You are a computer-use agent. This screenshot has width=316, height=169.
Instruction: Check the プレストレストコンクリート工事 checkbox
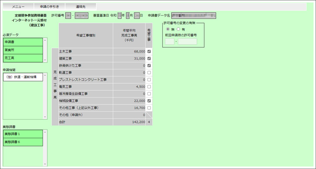(149, 80)
